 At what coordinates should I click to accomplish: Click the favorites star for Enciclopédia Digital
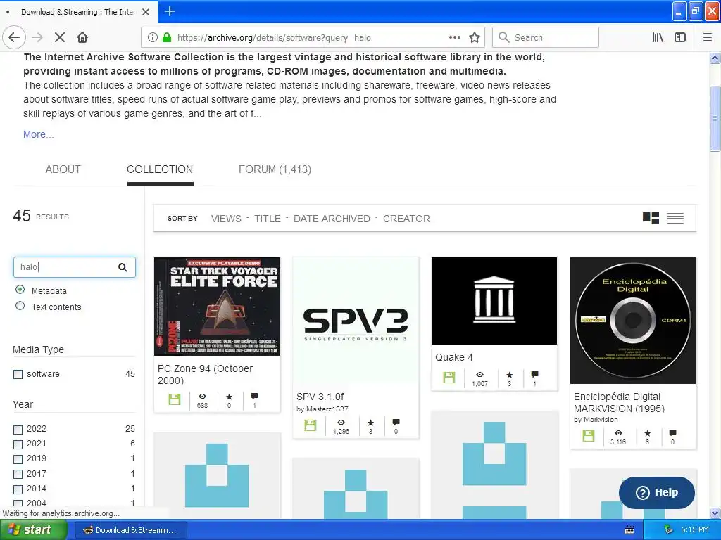pos(648,433)
